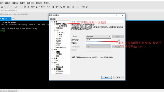This screenshot has width=164, height=92.
Task: Toggle full screen with the toolbar icon
Action: (61, 7)
